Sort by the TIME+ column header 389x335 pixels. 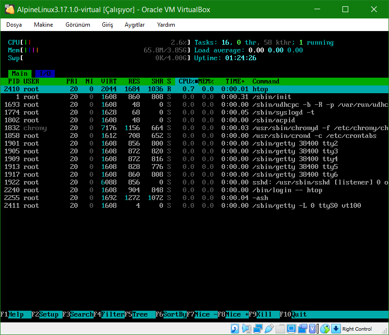235,81
